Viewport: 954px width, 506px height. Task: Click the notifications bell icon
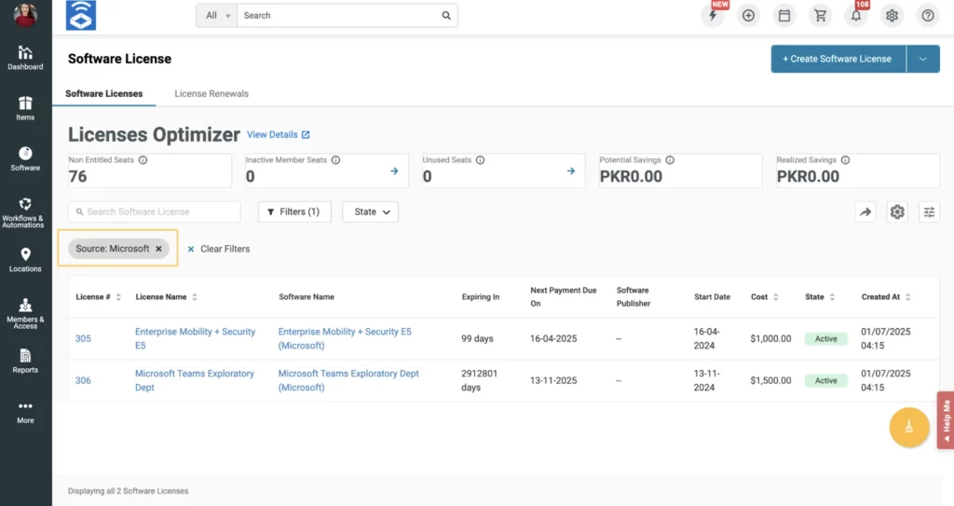[856, 16]
